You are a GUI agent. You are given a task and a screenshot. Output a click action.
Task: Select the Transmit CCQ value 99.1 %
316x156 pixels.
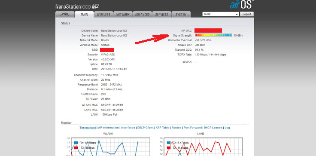click(x=199, y=50)
